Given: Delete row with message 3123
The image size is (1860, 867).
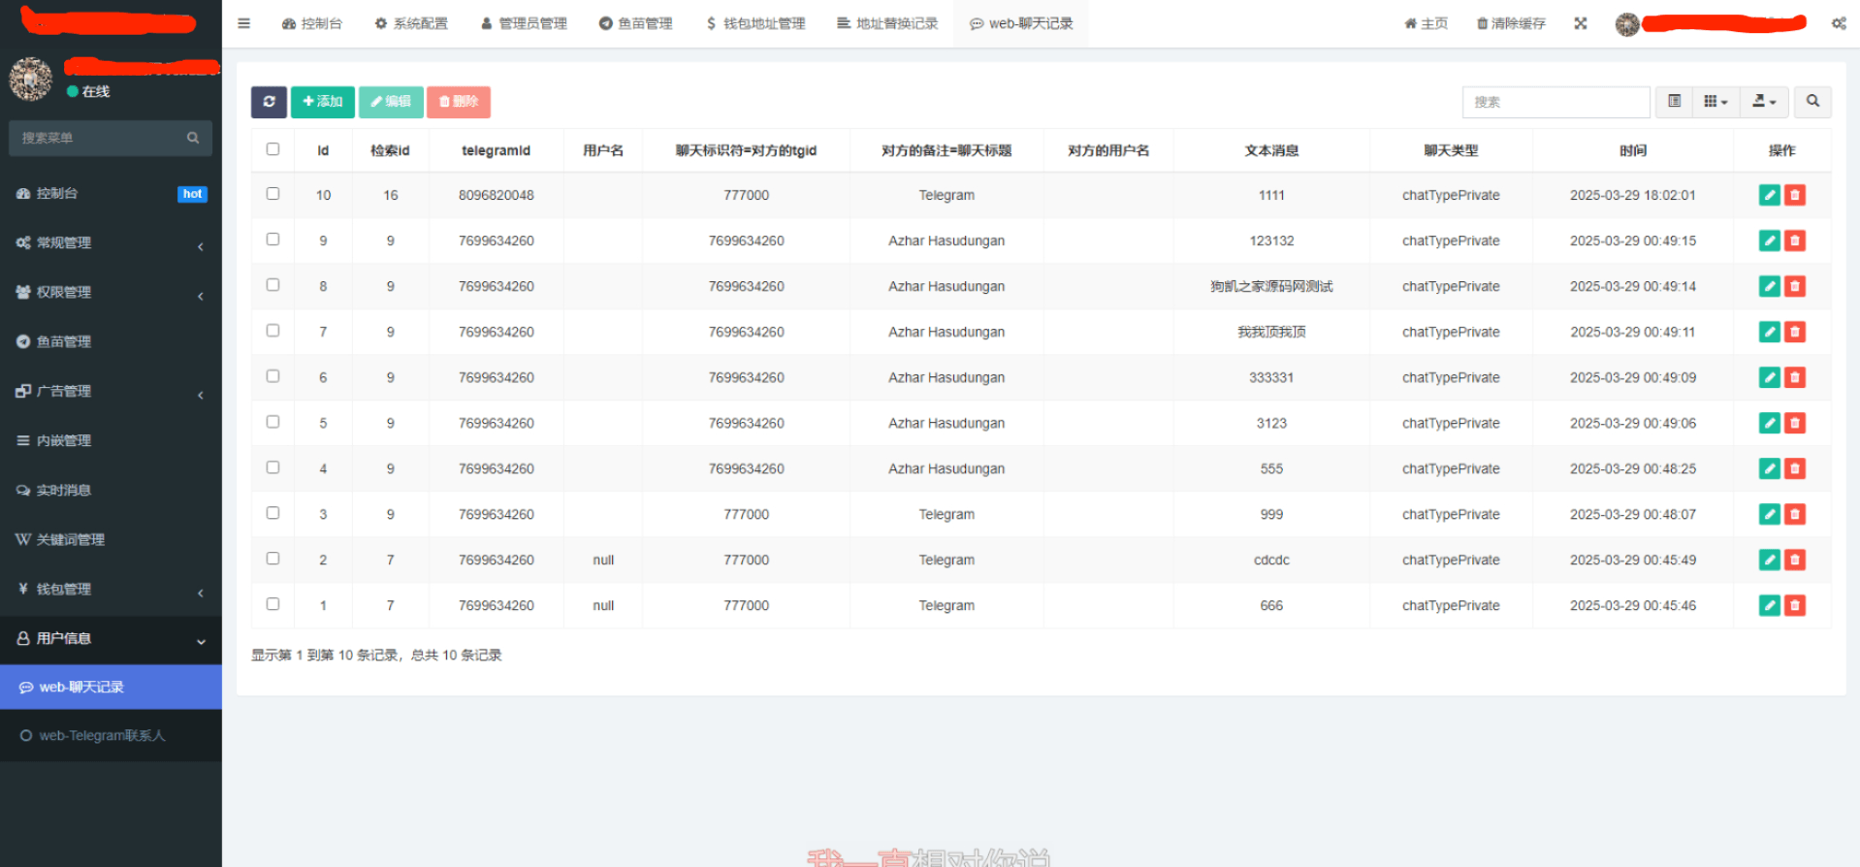Looking at the screenshot, I should [x=1795, y=423].
